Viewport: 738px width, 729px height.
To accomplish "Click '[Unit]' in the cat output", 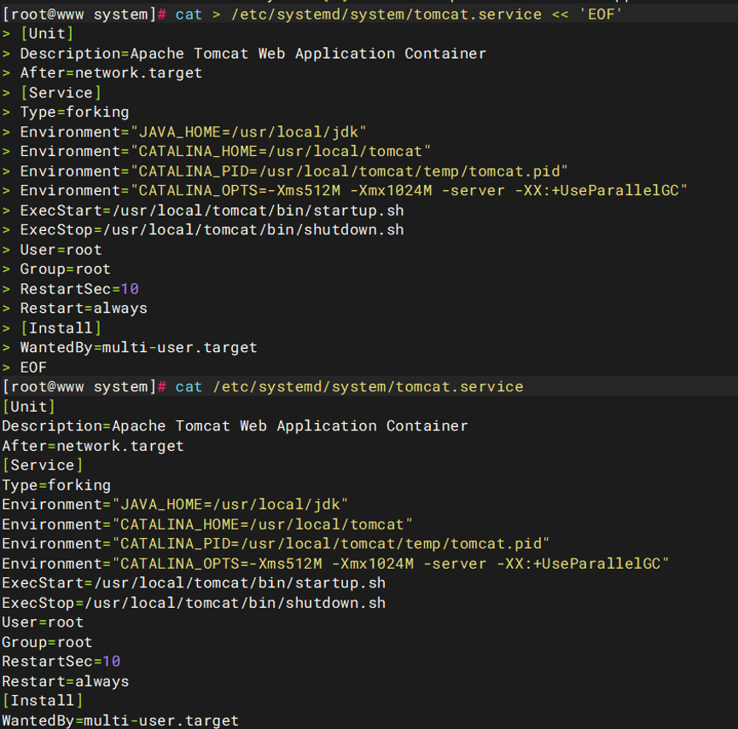I will [29, 407].
